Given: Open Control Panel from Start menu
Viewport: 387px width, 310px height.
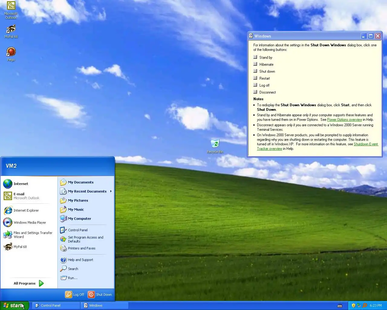Looking at the screenshot, I should pyautogui.click(x=86, y=230).
